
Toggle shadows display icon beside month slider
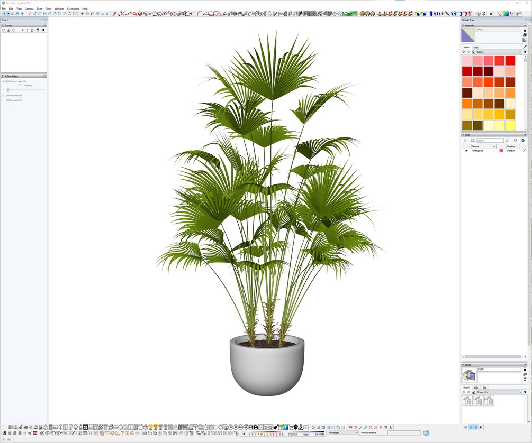click(244, 433)
